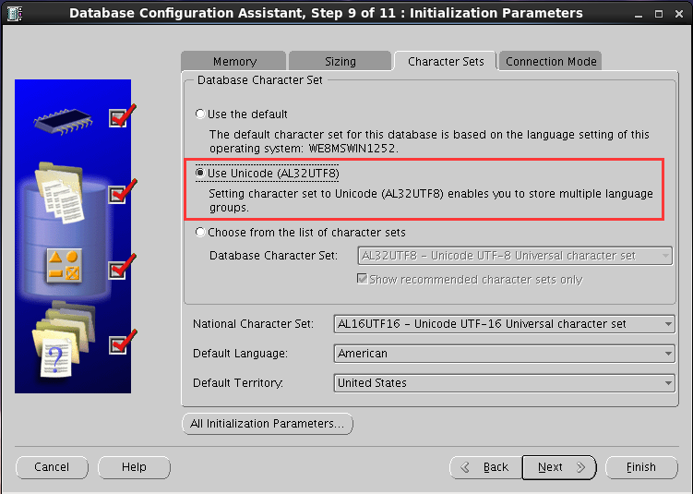Select Use Unicode (AL32UTF8) option
Viewport: 693px width, 494px height.
point(200,173)
